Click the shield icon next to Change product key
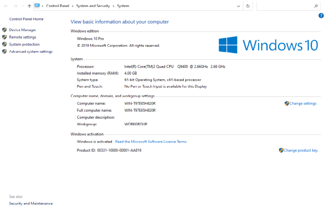This screenshot has height=210, width=324. point(281,150)
